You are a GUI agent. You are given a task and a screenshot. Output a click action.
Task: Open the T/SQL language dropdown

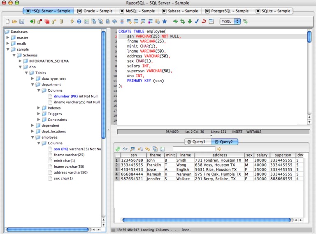tap(230, 21)
